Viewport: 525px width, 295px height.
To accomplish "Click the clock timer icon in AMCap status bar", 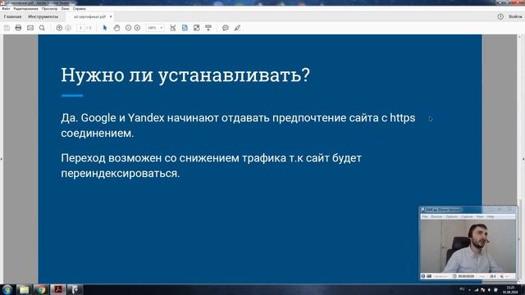I will (454, 276).
